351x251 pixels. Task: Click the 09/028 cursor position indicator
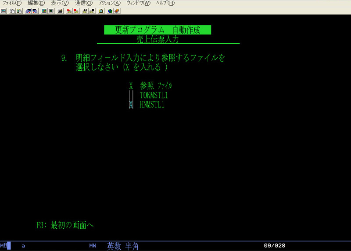[275, 246]
